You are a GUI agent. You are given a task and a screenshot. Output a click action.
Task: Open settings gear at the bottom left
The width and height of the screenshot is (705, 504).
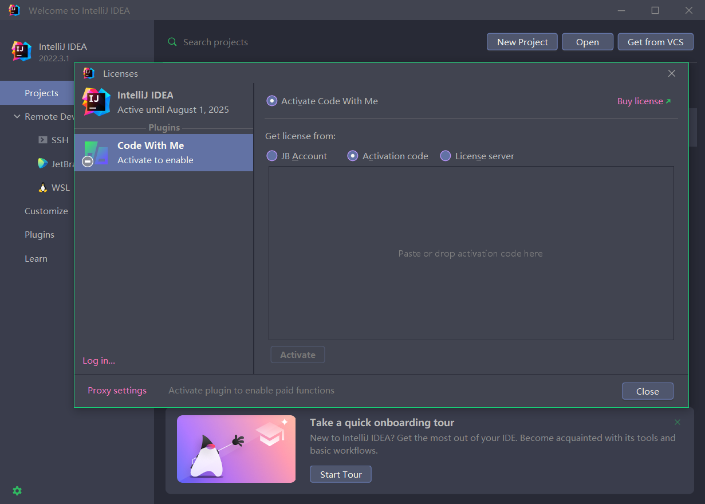click(x=17, y=491)
